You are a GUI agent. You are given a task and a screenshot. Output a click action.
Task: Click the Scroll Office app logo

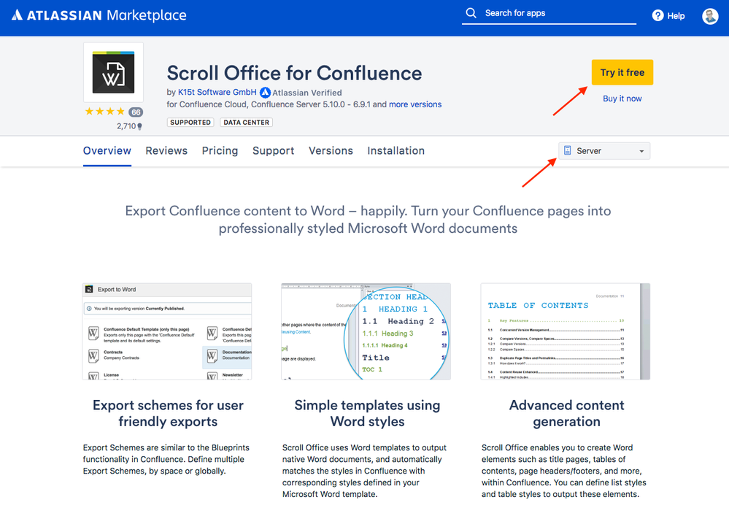pyautogui.click(x=113, y=72)
